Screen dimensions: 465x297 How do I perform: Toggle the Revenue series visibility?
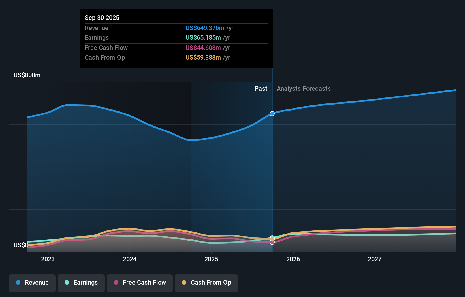point(32,283)
